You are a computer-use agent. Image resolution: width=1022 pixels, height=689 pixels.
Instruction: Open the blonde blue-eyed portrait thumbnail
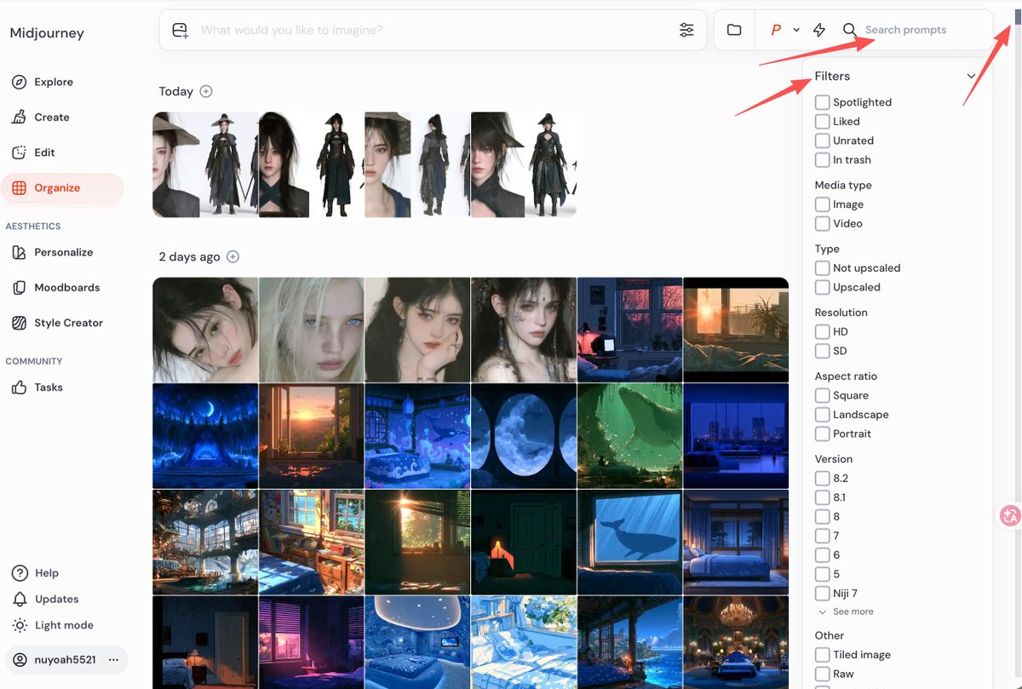[312, 330]
